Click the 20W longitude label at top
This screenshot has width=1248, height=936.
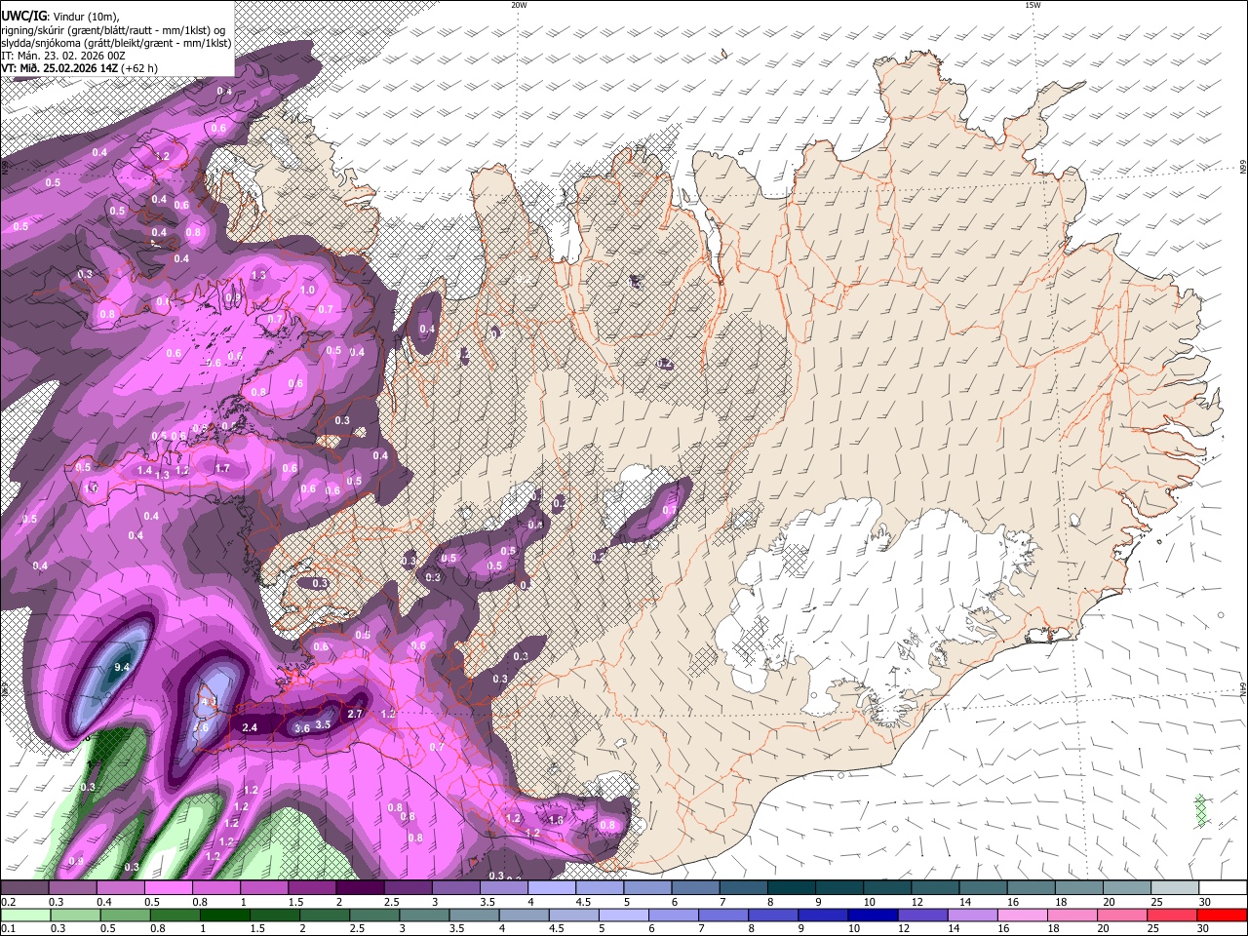coord(519,5)
